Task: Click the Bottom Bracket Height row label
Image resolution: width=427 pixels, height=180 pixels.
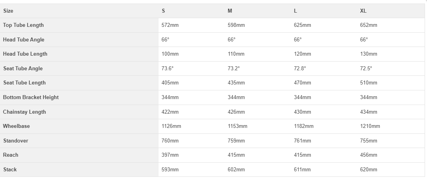Action: point(30,97)
